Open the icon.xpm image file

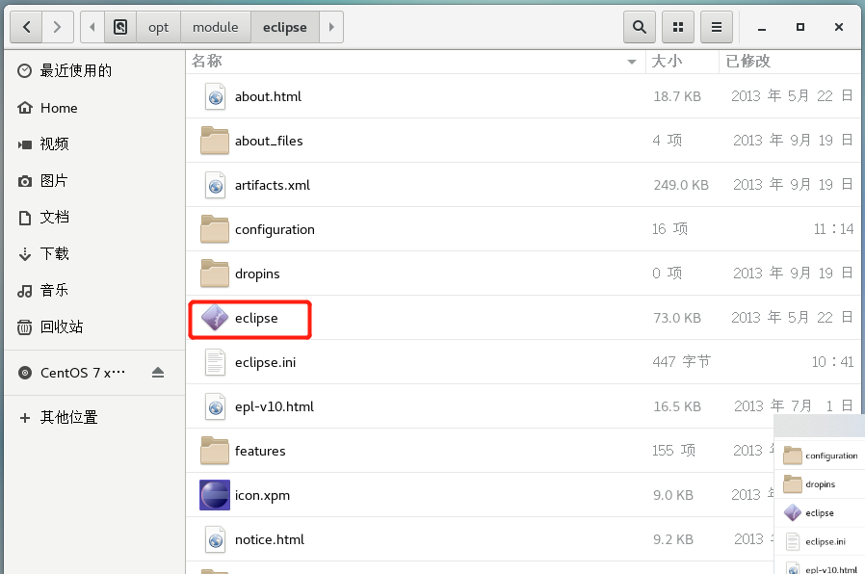pyautogui.click(x=262, y=495)
